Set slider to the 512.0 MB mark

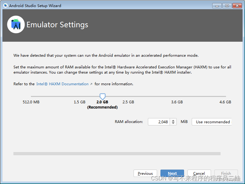coord(31,102)
